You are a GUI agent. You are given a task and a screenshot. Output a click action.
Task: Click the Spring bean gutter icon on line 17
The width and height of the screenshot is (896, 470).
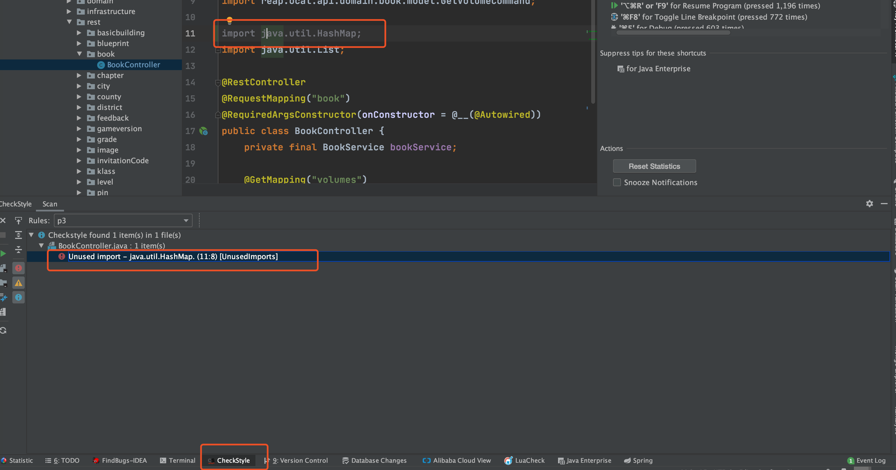pyautogui.click(x=204, y=131)
